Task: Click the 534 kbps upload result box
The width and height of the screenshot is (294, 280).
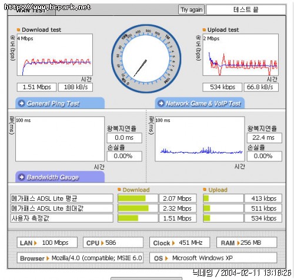Action: (x=222, y=87)
